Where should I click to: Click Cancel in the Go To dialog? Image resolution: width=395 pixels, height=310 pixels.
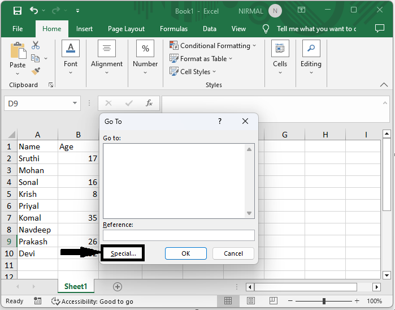(x=233, y=253)
